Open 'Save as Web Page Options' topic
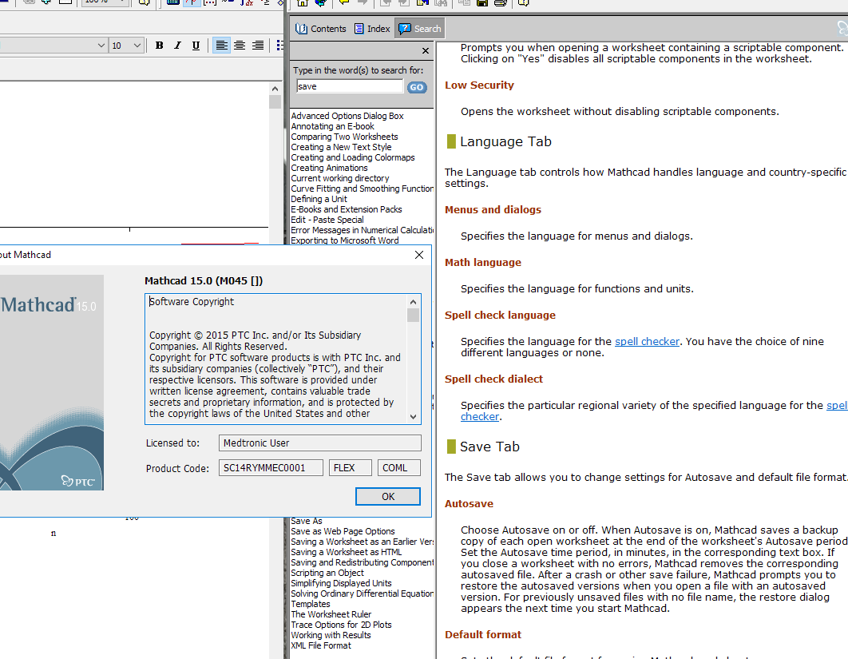The height and width of the screenshot is (659, 848). click(x=343, y=531)
